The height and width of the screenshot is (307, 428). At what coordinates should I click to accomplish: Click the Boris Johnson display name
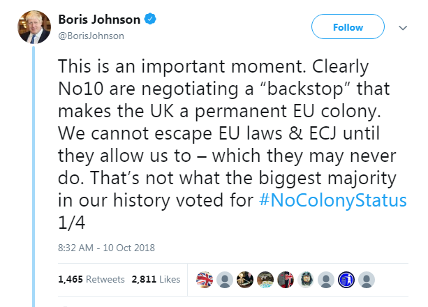pyautogui.click(x=98, y=21)
